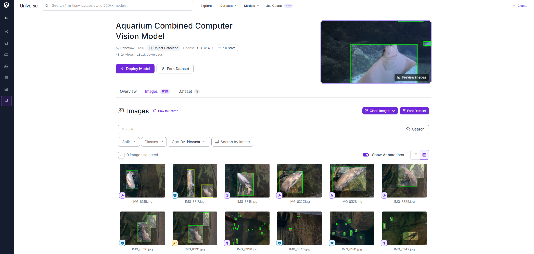Viewport: 534px width, 254px height.
Task: Open the Dataset 5 tab
Action: click(x=189, y=91)
